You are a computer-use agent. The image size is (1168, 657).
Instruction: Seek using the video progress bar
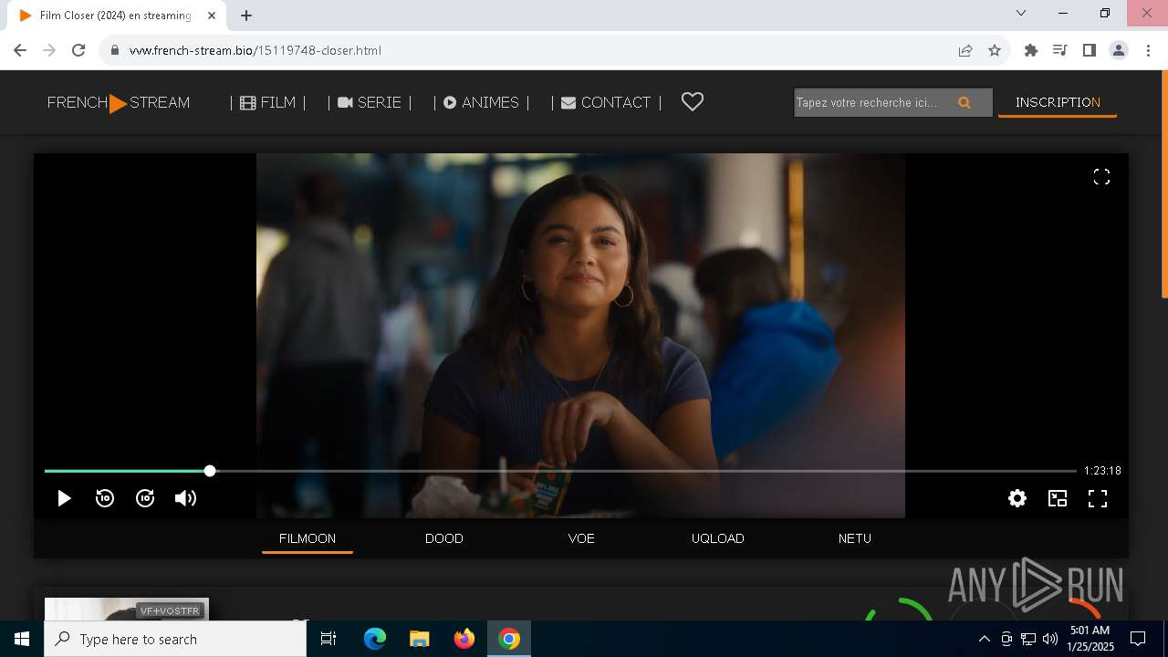[560, 471]
